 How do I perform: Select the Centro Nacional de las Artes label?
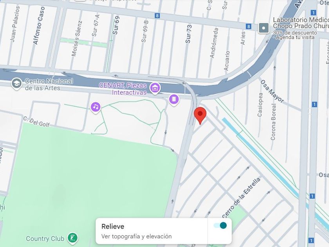(49, 84)
